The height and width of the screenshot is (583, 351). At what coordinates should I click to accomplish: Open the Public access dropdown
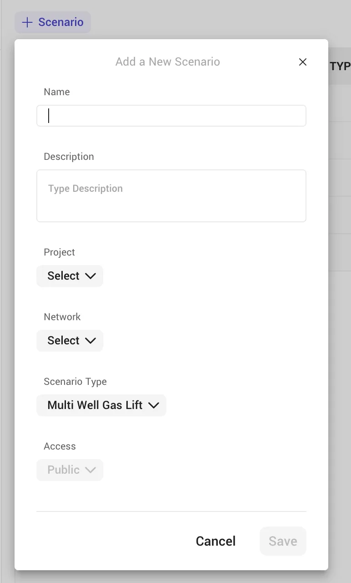click(70, 470)
